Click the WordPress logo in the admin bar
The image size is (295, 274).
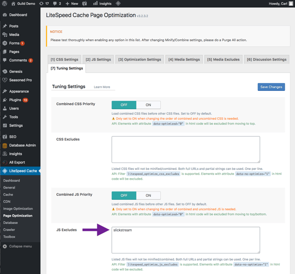[4, 3]
